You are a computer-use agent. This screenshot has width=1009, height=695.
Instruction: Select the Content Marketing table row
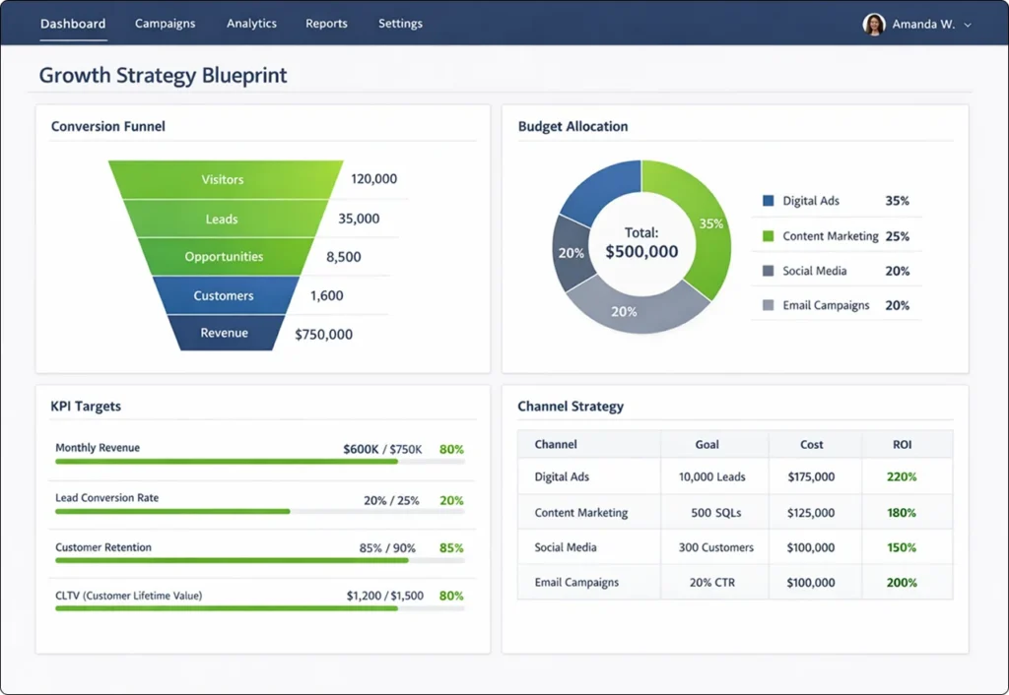734,513
